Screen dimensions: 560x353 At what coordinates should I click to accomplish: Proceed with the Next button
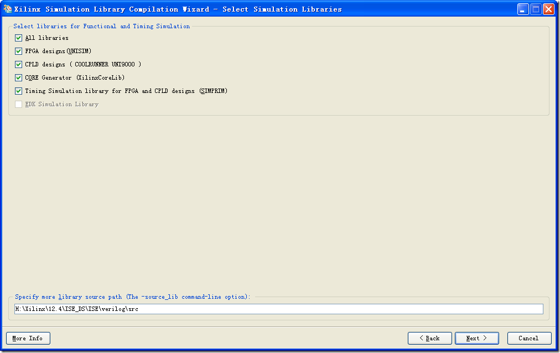click(477, 339)
